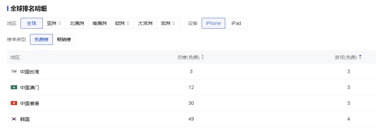Expand the 非洲 region list icon
376x128 pixels.
pyautogui.click(x=174, y=23)
